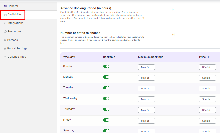220x133 pixels.
Task: Switch to the Resources tab
Action: click(28, 31)
